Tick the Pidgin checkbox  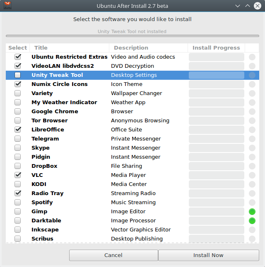coord(18,157)
